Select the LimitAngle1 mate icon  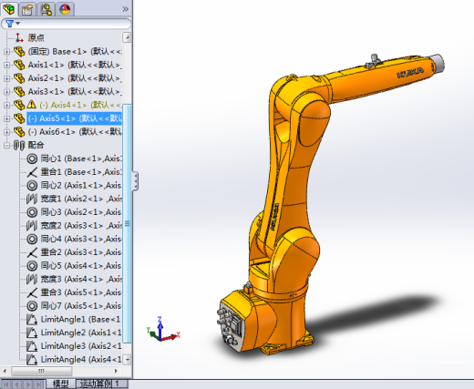[x=32, y=320]
